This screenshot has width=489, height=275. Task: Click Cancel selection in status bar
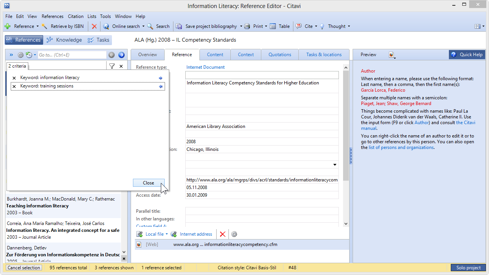[24, 268]
